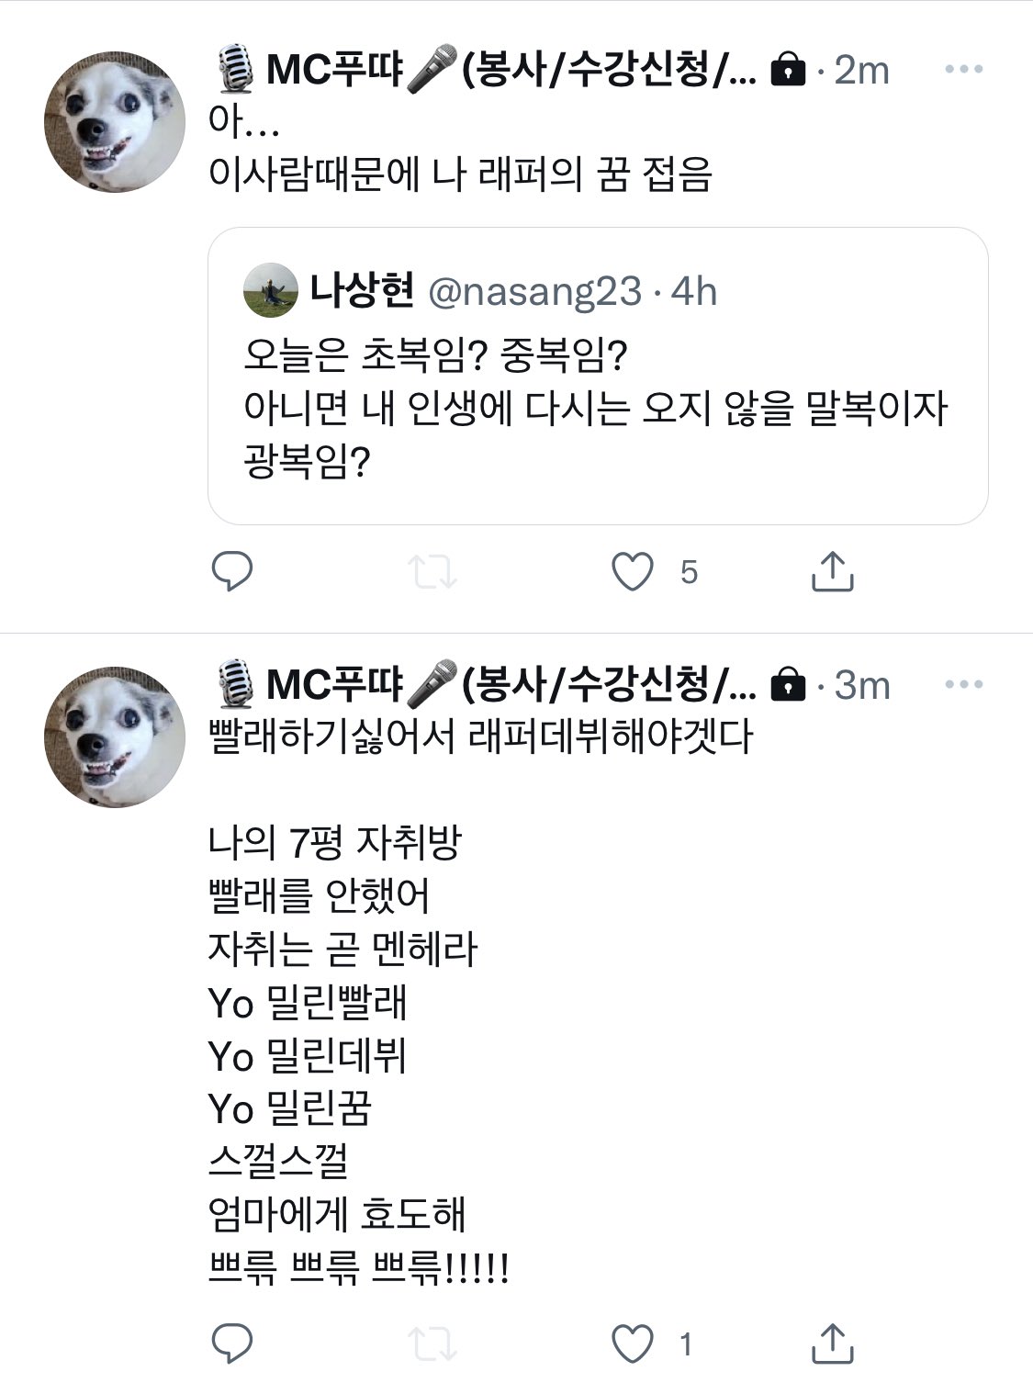The height and width of the screenshot is (1394, 1033).
Task: Like the first tweet with 5 likes
Action: (x=633, y=571)
